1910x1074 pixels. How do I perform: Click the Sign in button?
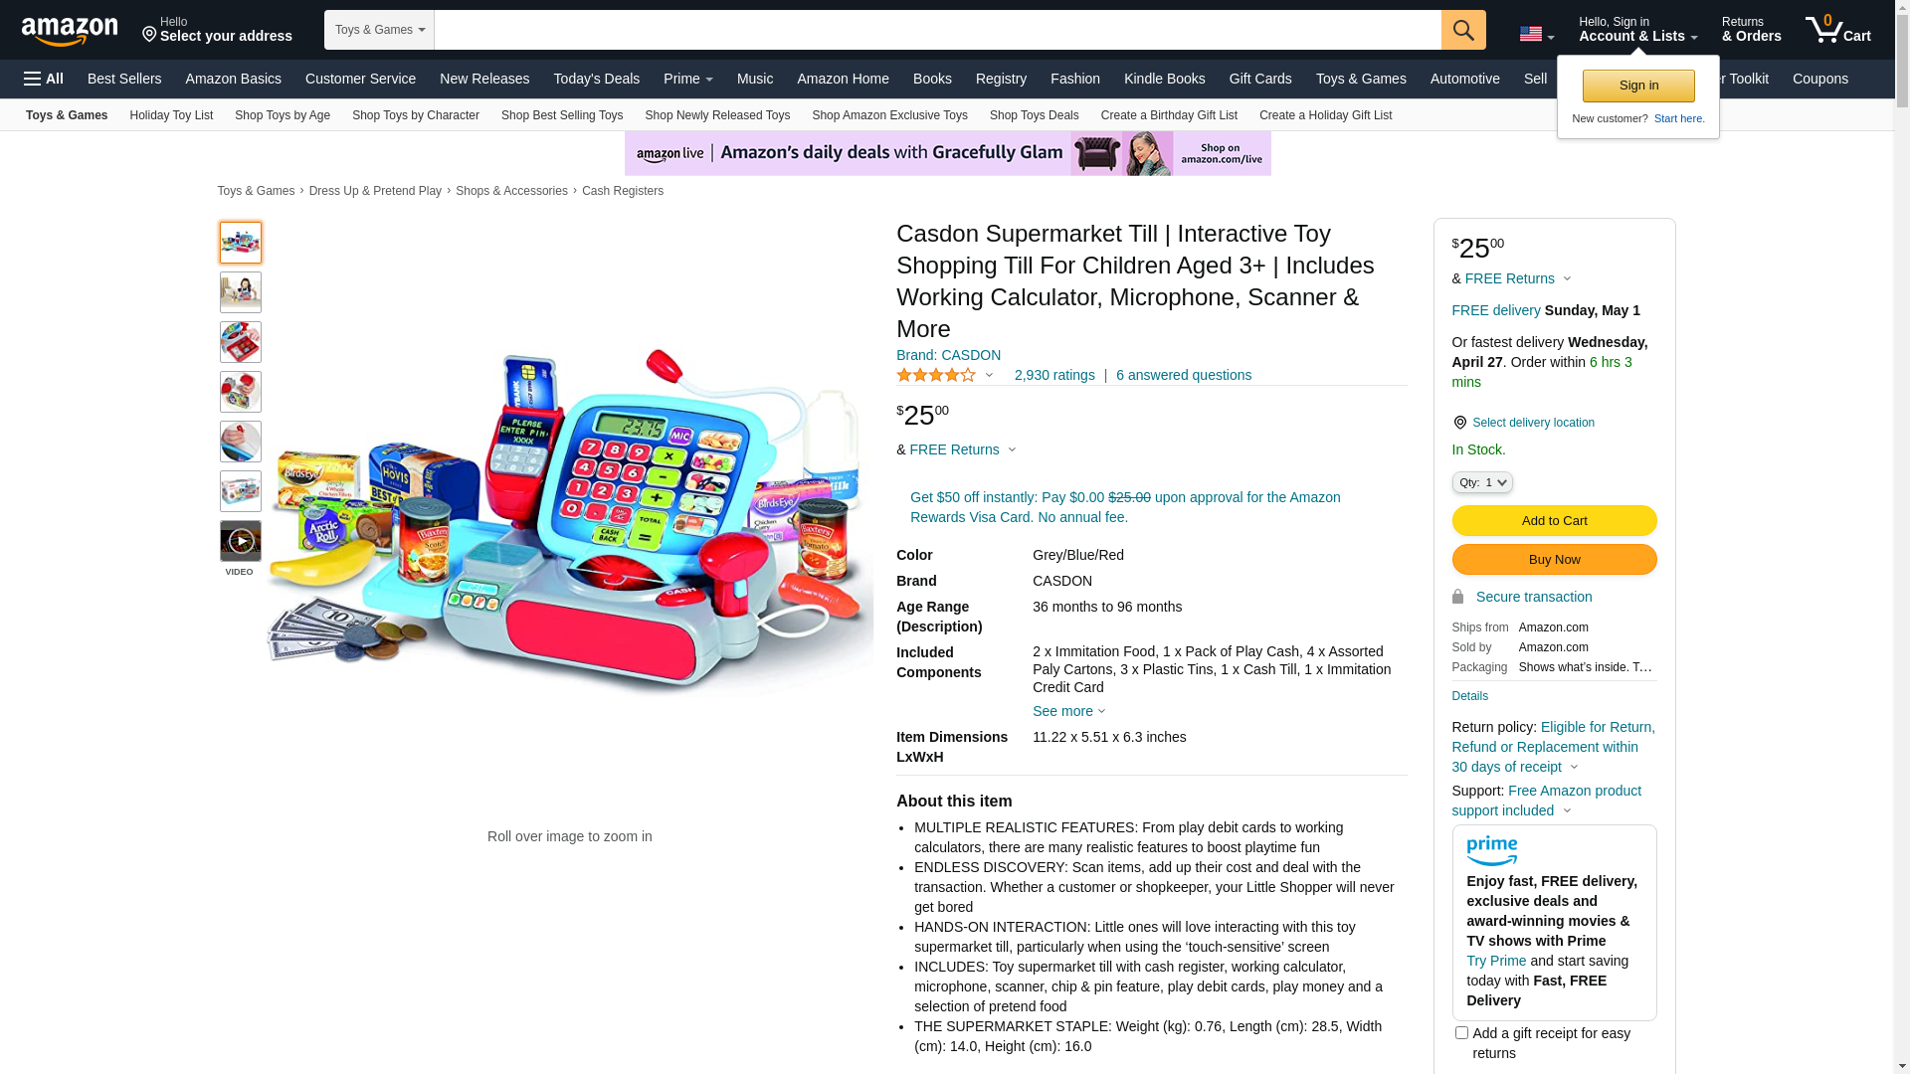coord(1638,86)
